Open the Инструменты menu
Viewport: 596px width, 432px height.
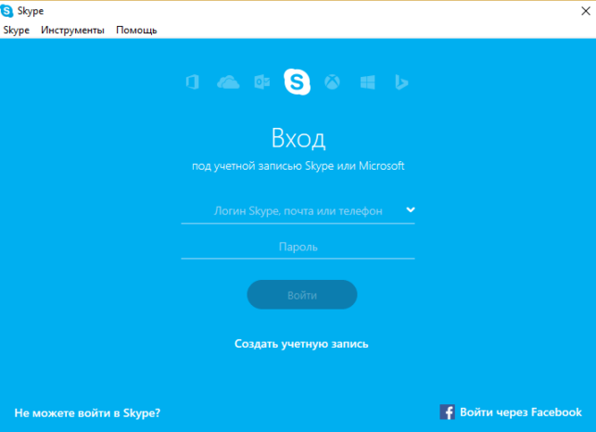[72, 30]
